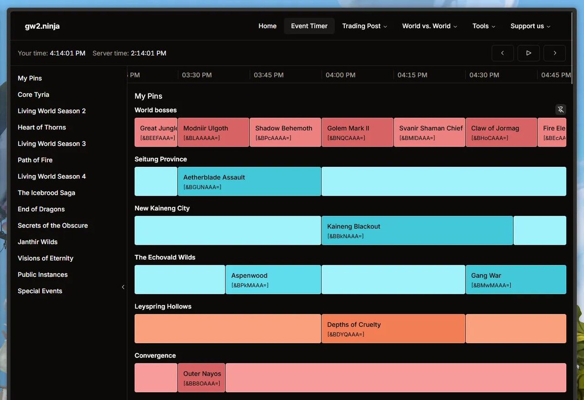This screenshot has width=584, height=400.
Task: Click the Claw of Jormag event
Action: pyautogui.click(x=501, y=132)
